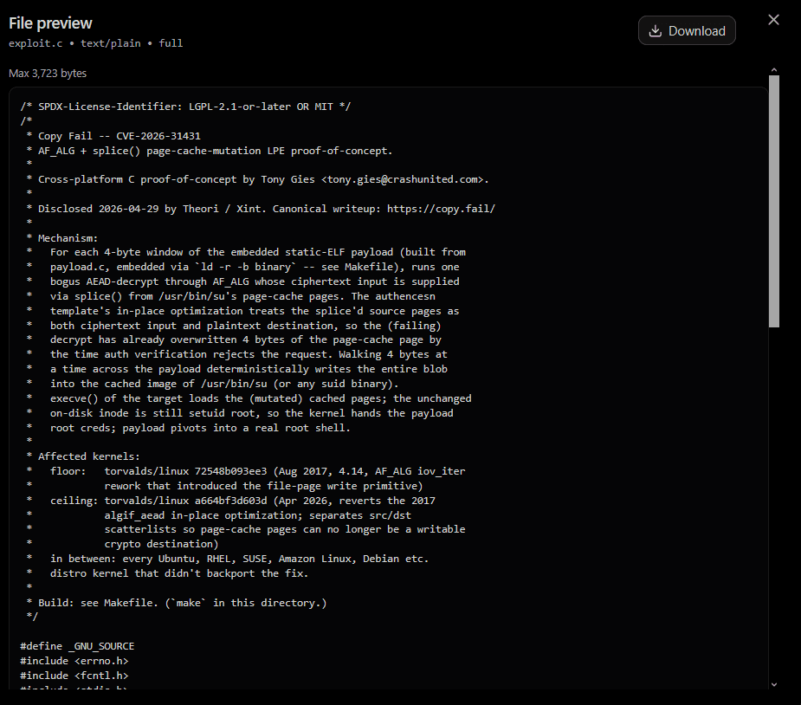Click the "#include <errno.h>" line

[74, 661]
